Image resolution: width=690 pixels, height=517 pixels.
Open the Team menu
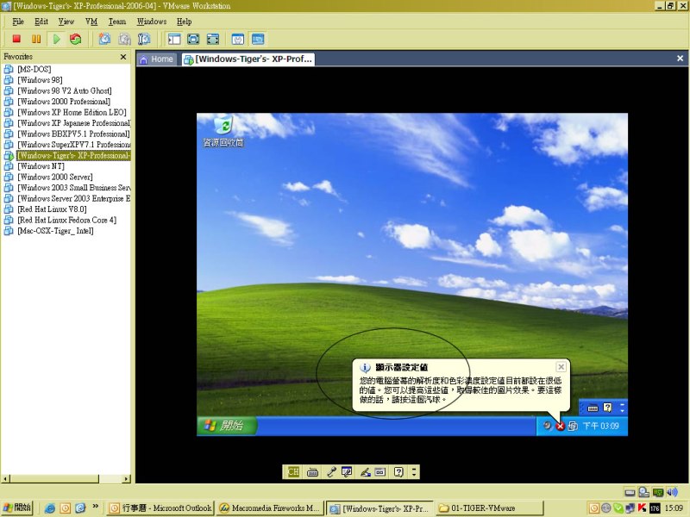(x=117, y=22)
